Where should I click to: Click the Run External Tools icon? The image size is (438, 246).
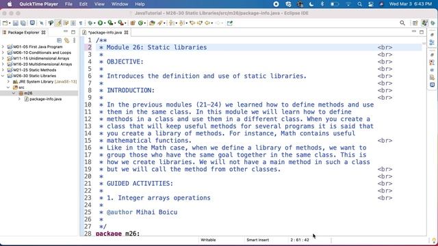pyautogui.click(x=120, y=23)
